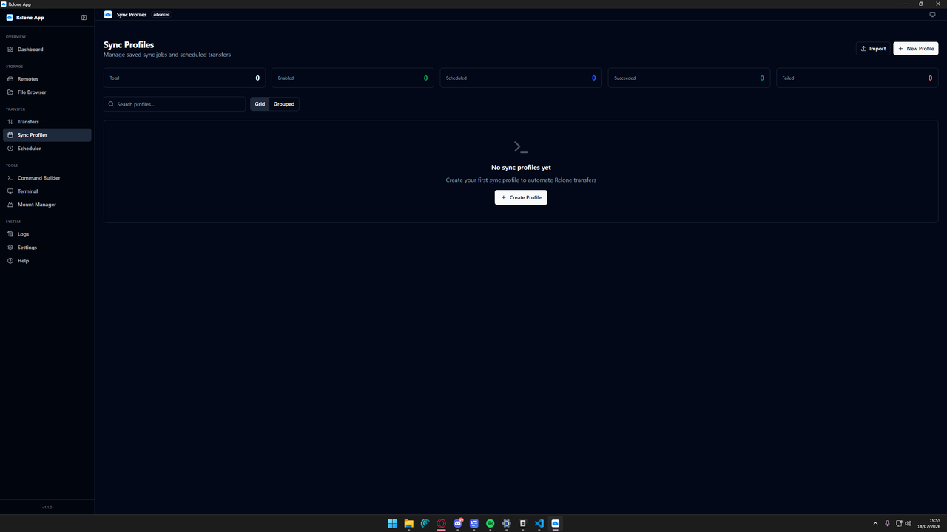The height and width of the screenshot is (532, 947).
Task: Click the Enabled stat card
Action: pos(353,78)
